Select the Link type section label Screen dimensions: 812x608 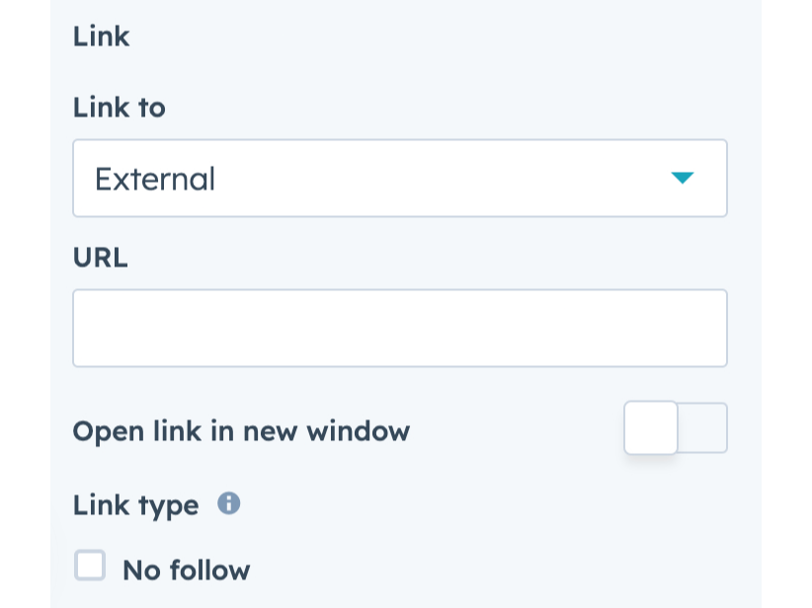(135, 504)
